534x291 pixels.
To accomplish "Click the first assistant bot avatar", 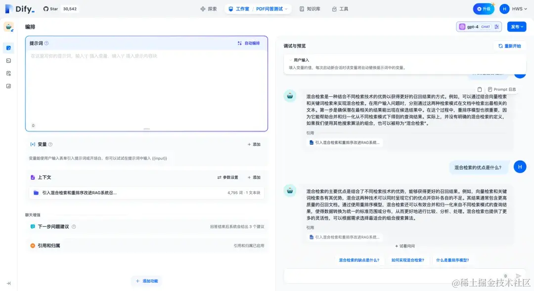I will 290,96.
